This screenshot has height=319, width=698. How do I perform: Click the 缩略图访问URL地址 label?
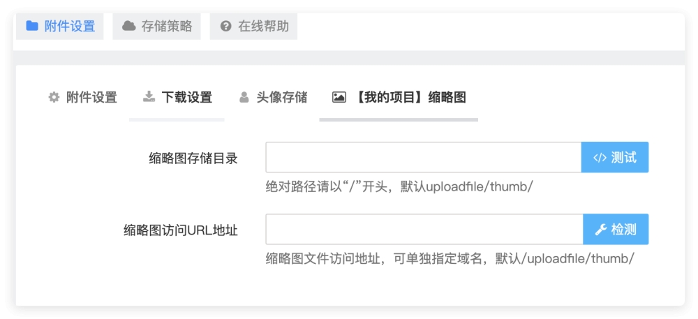point(181,230)
